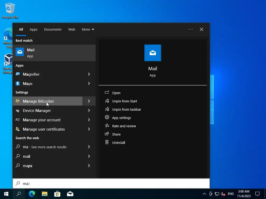The image size is (266, 199).
Task: Select the Device Manager result
Action: point(48,110)
